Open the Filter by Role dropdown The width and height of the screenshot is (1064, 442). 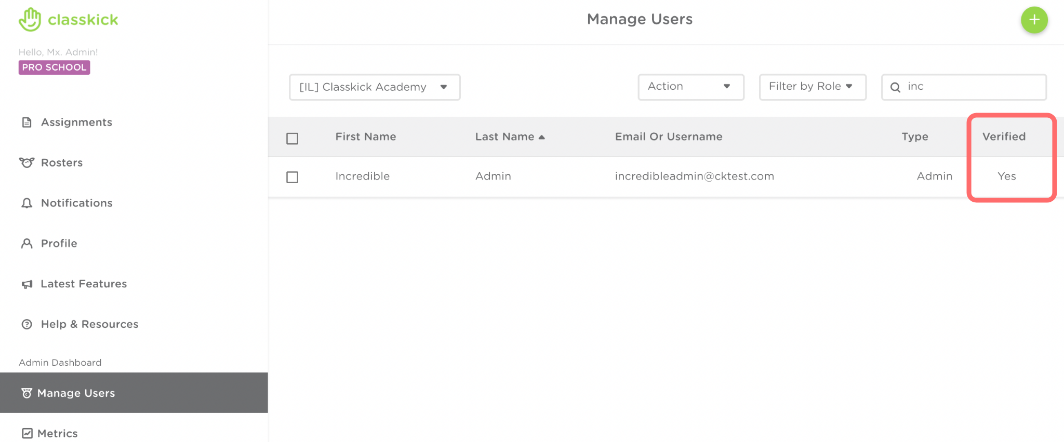click(x=812, y=87)
